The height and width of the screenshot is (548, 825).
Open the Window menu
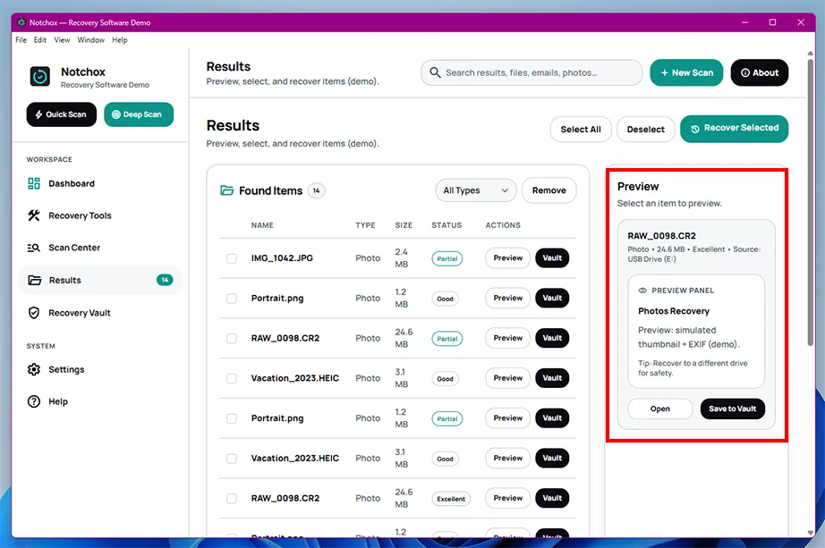pyautogui.click(x=91, y=40)
